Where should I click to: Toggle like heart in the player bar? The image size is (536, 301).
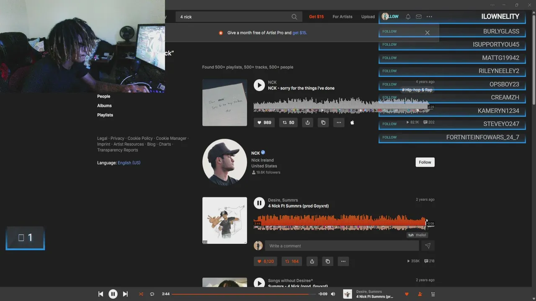pyautogui.click(x=407, y=294)
